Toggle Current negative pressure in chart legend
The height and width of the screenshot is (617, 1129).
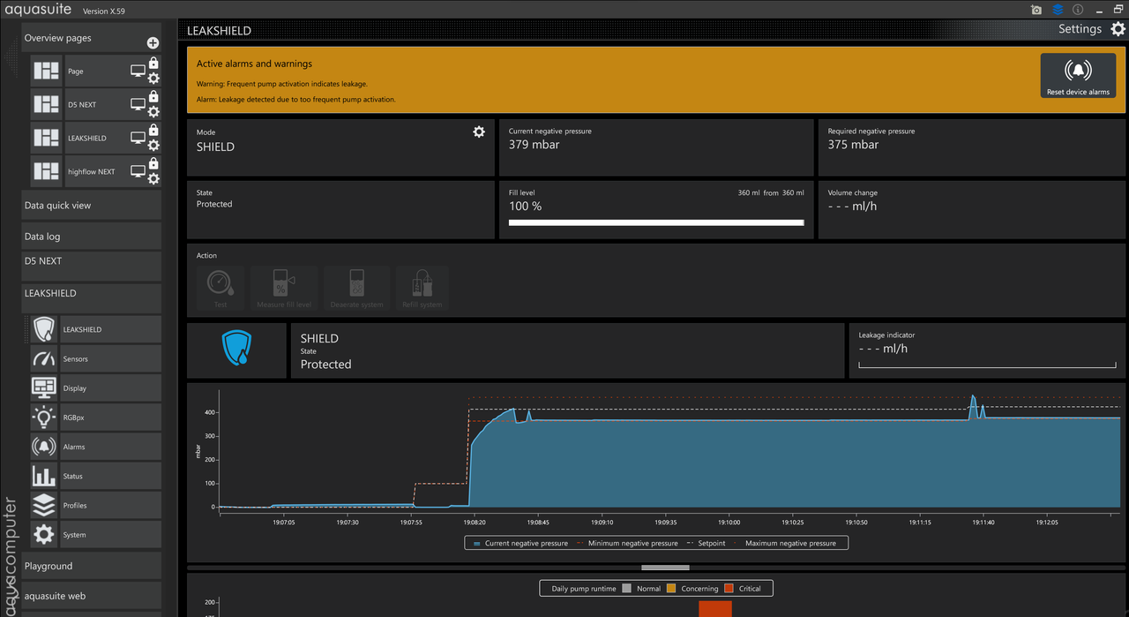[x=520, y=543]
